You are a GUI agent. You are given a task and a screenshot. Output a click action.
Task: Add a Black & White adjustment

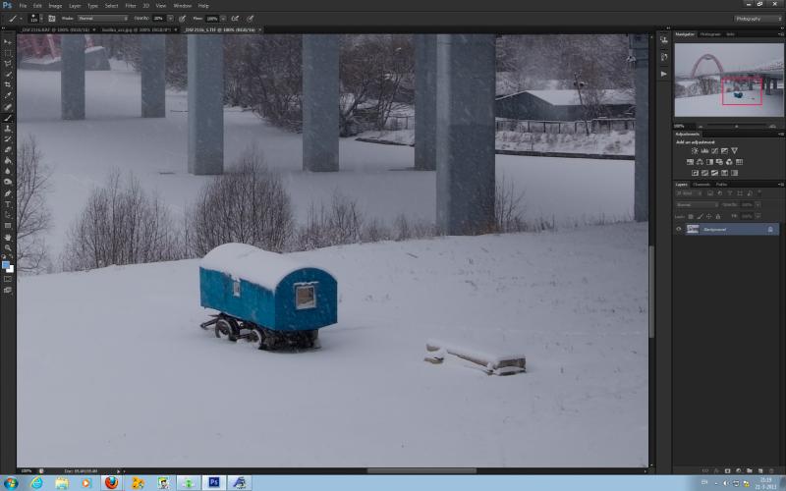(709, 162)
